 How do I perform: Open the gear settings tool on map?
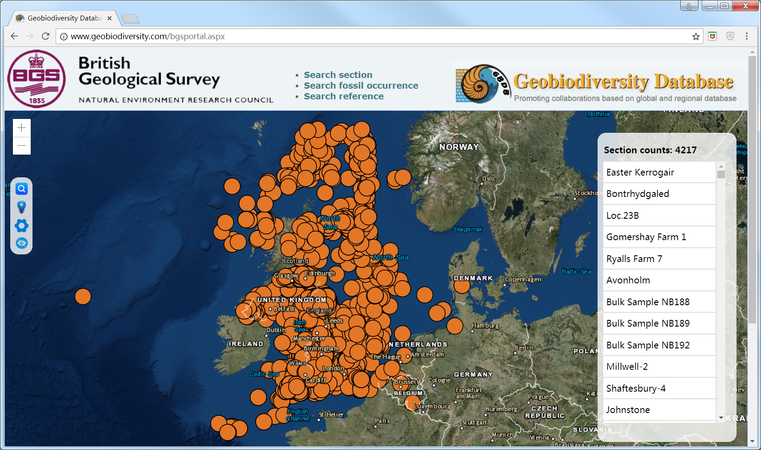[x=21, y=225]
